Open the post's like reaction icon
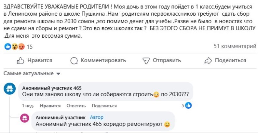The height and width of the screenshot is (133, 258). coord(7,47)
